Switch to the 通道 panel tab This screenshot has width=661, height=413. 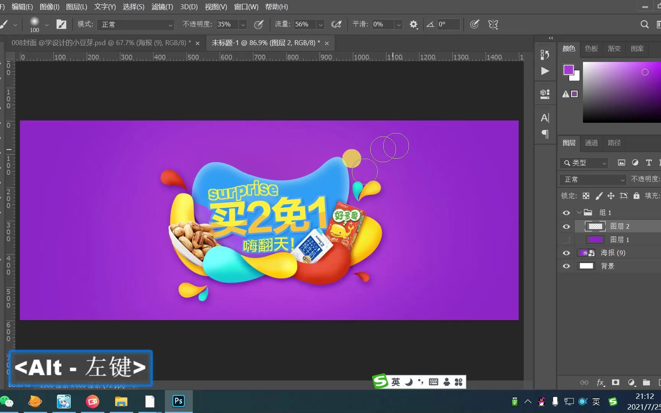[591, 143]
